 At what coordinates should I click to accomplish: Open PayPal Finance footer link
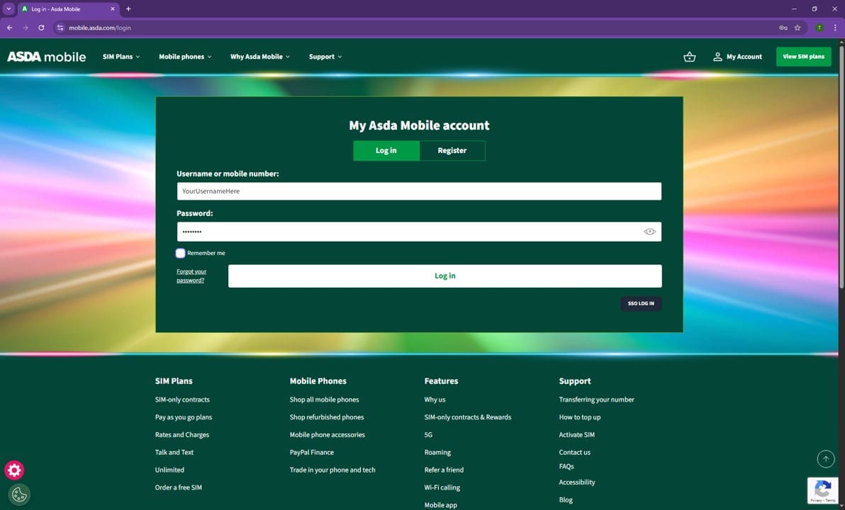(x=311, y=453)
